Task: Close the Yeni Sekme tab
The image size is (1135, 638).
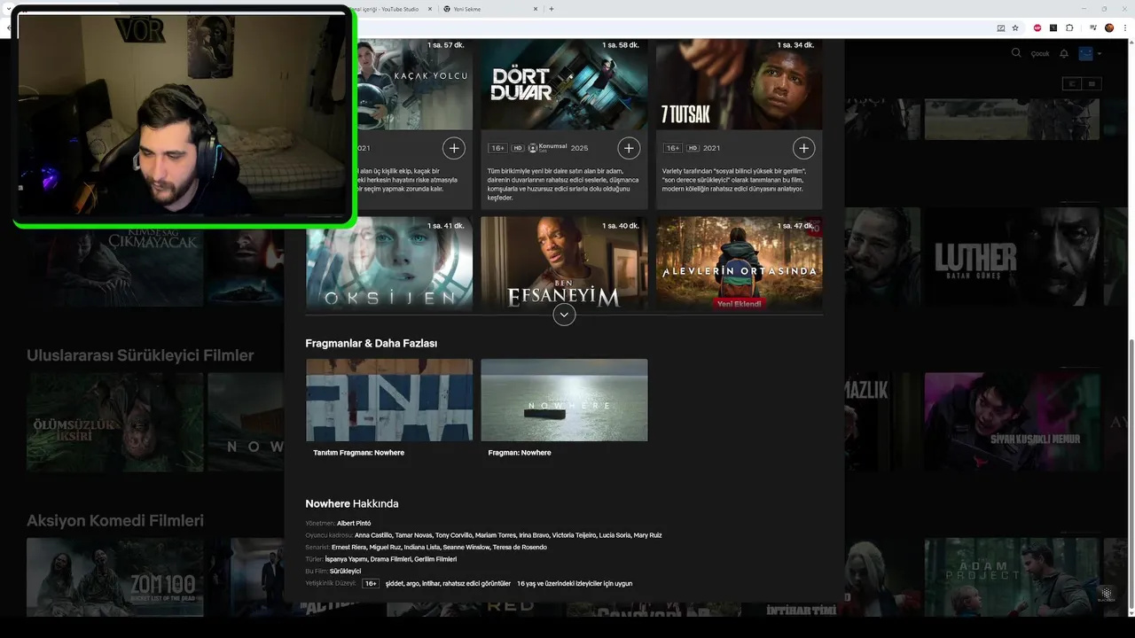Action: (x=536, y=9)
